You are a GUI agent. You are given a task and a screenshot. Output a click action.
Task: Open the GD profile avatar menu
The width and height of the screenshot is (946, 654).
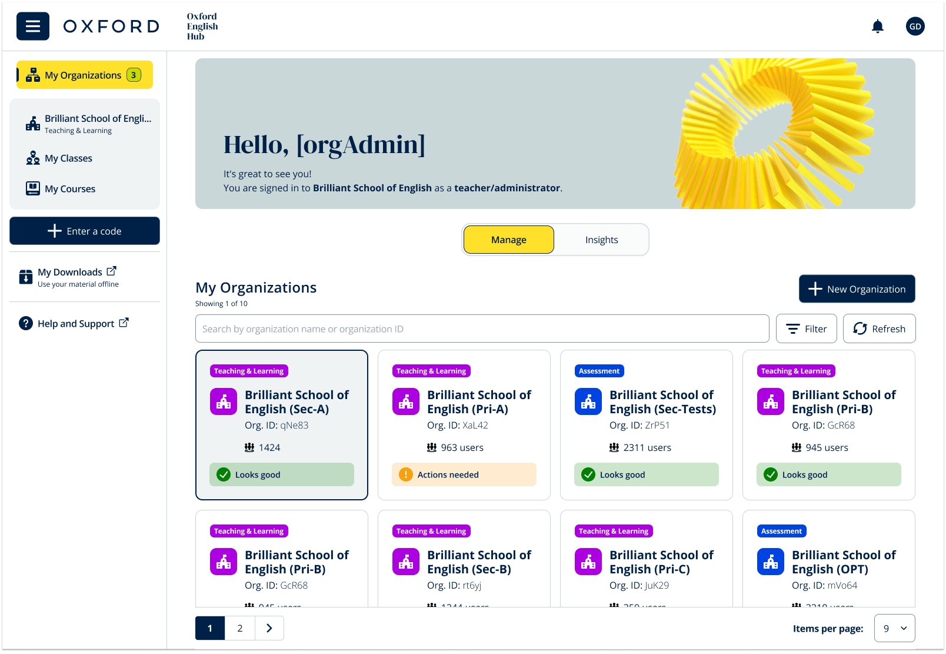coord(915,26)
